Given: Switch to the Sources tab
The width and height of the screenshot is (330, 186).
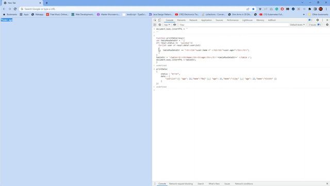Looking at the screenshot, I should [219, 20].
